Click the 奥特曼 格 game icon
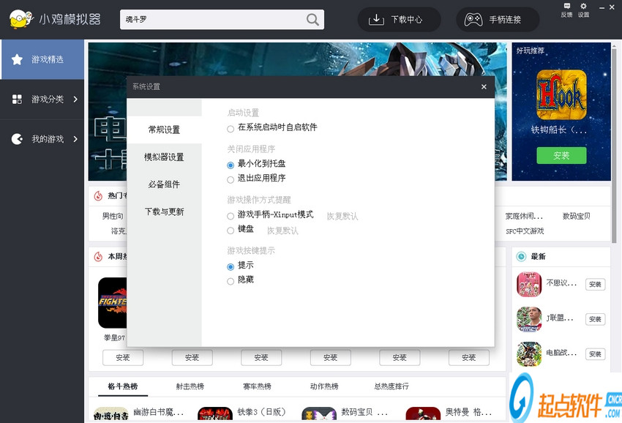 [423, 415]
